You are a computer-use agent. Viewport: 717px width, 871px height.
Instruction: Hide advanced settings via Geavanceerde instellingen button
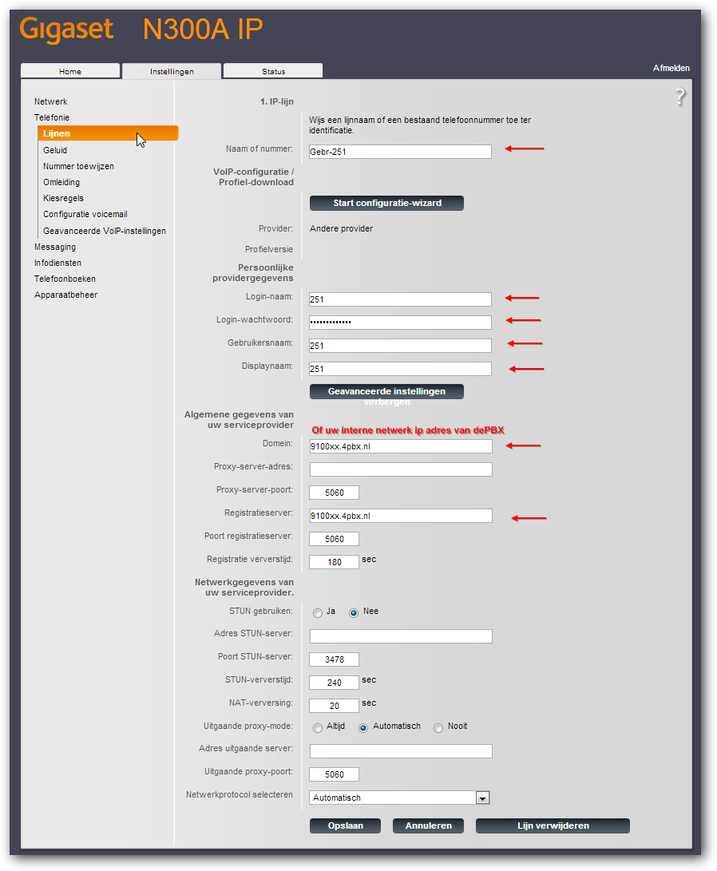(x=386, y=391)
